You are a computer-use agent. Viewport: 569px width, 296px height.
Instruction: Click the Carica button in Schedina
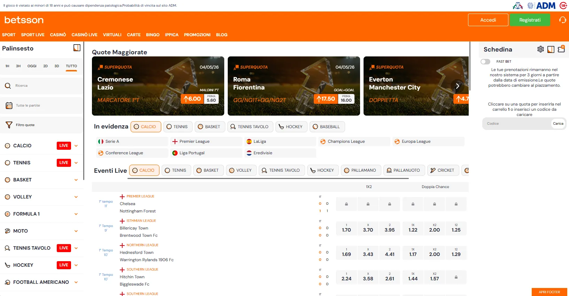[x=558, y=124]
